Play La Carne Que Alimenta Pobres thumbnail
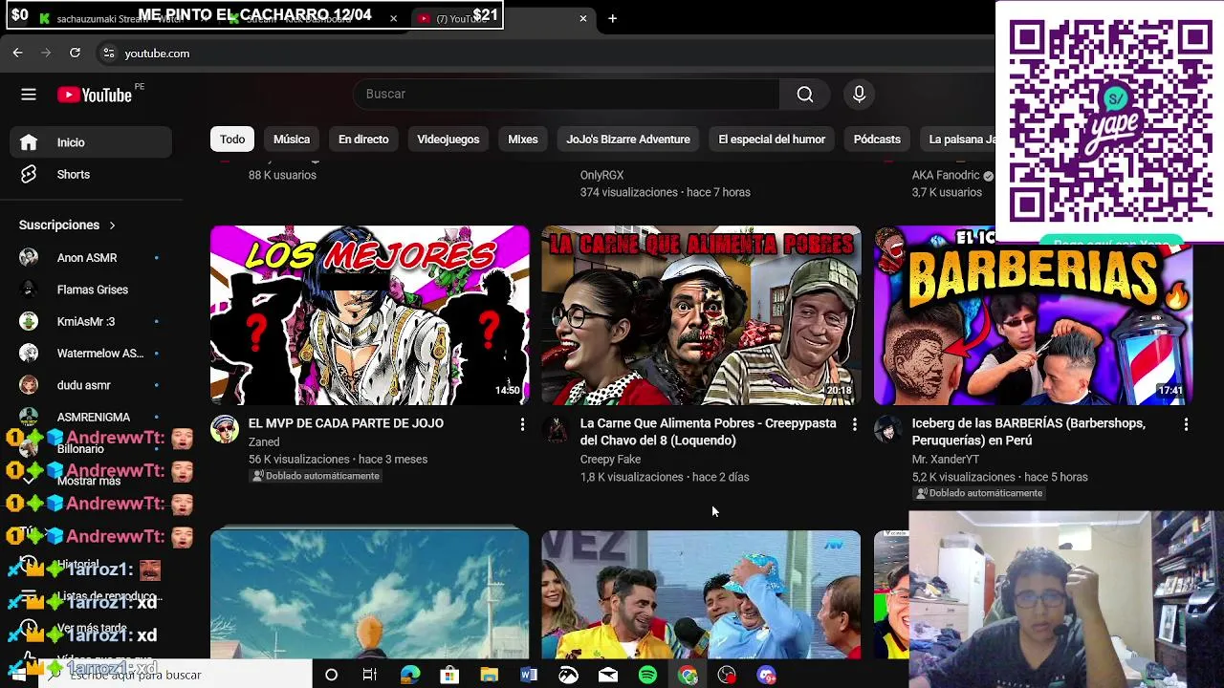This screenshot has height=688, width=1224. pos(702,315)
